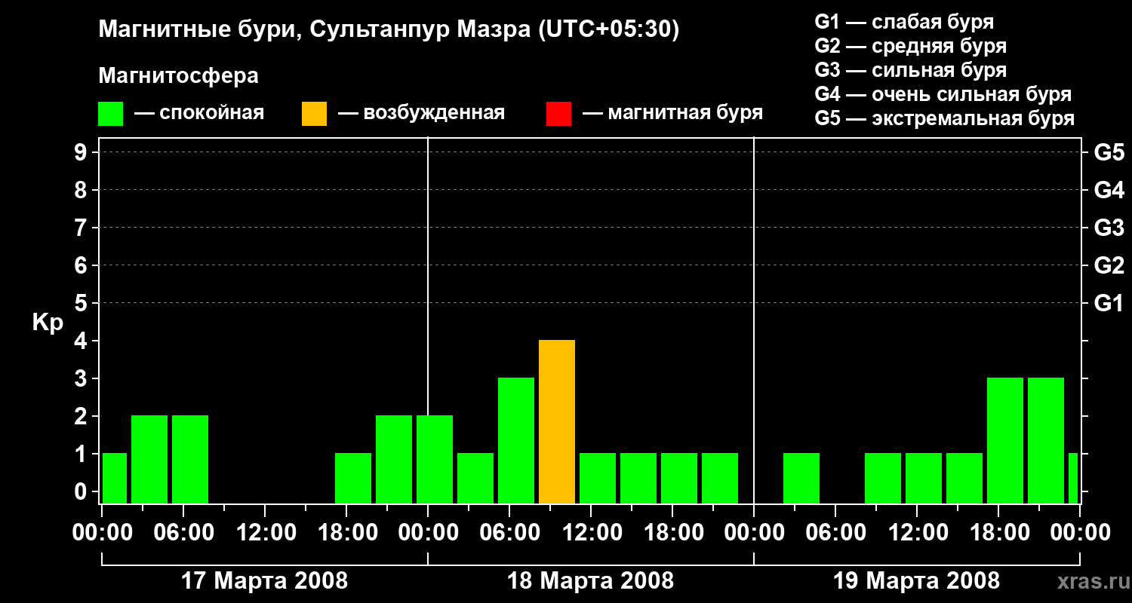Click the right-axis 'G2' label
Screen dimensions: 1132x603
pyautogui.click(x=1109, y=266)
